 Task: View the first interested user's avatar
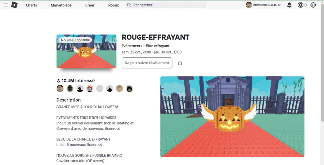[60, 88]
